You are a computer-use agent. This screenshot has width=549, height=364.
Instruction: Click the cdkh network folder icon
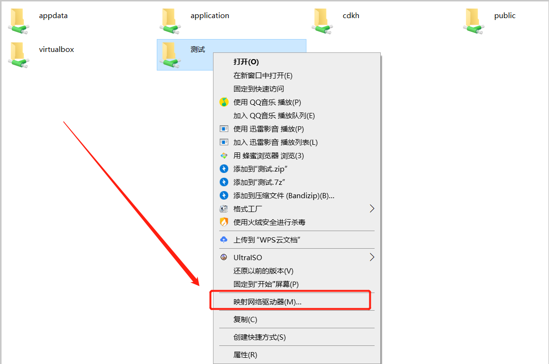tap(322, 21)
